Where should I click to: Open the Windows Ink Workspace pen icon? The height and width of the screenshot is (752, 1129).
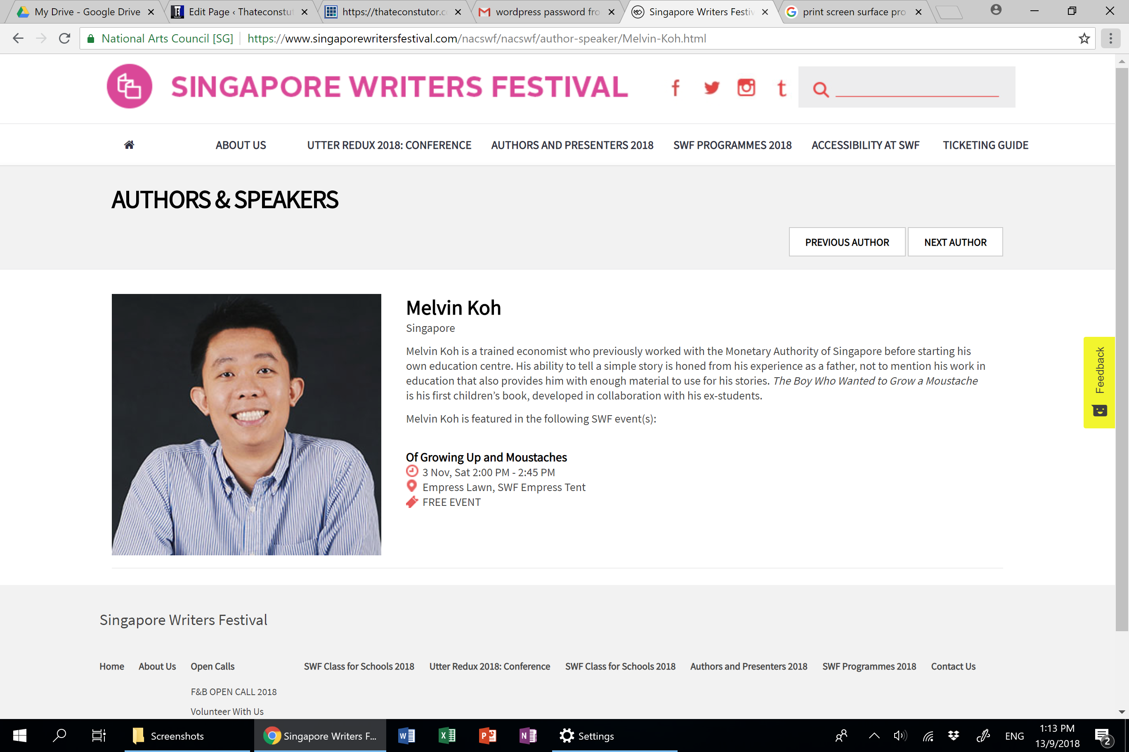[x=983, y=736]
